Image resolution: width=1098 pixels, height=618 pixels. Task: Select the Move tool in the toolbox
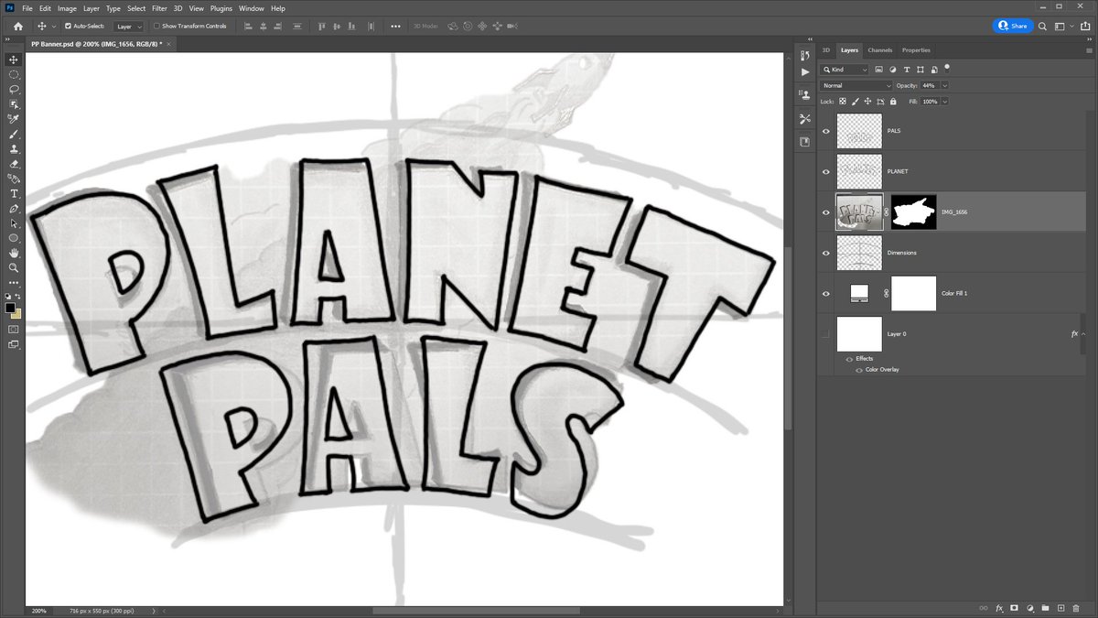14,60
